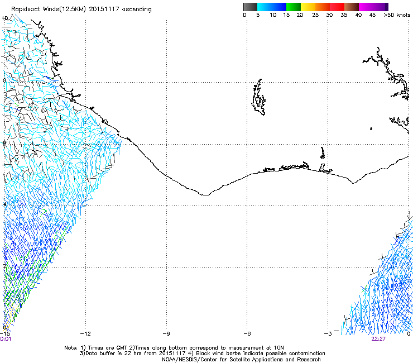413x363 pixels.
Task: Click the latitude '2' axis label
Action: (x=4, y=266)
